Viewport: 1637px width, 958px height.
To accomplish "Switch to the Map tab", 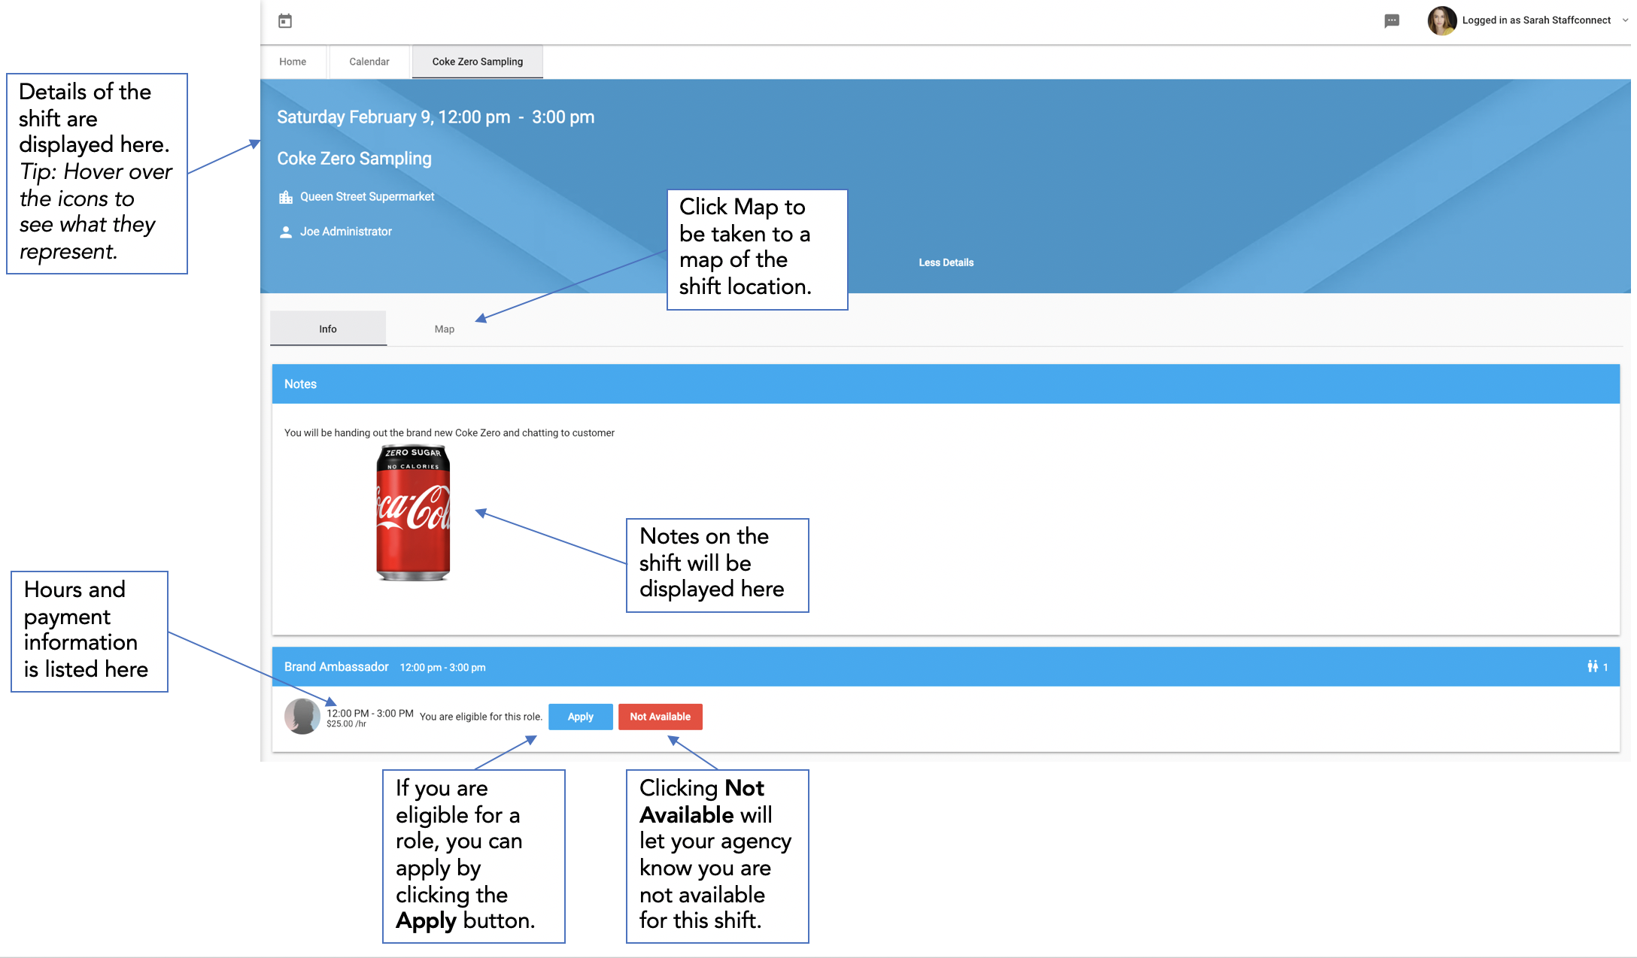I will 445,329.
